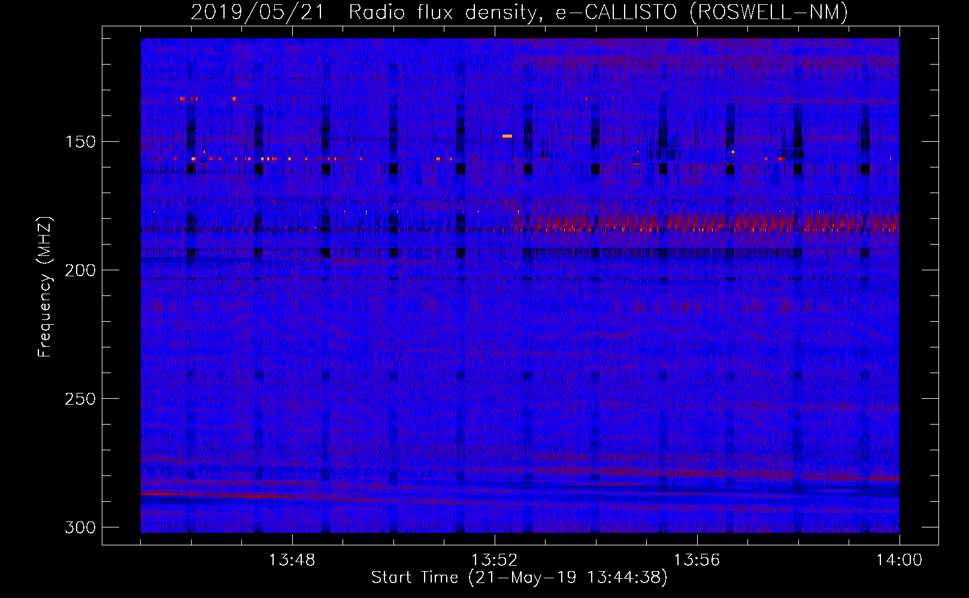Select the 13:56 time tick label
969x598 pixels.
(x=697, y=560)
